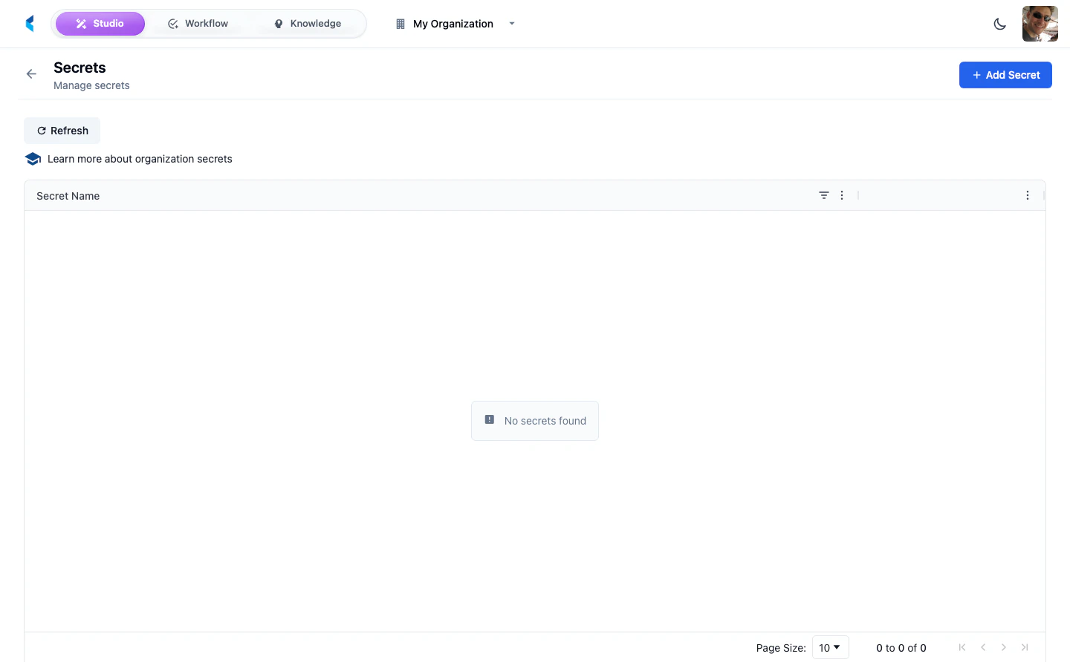This screenshot has height=668, width=1070.
Task: Click the back arrow next to Secrets
Action: [x=30, y=73]
